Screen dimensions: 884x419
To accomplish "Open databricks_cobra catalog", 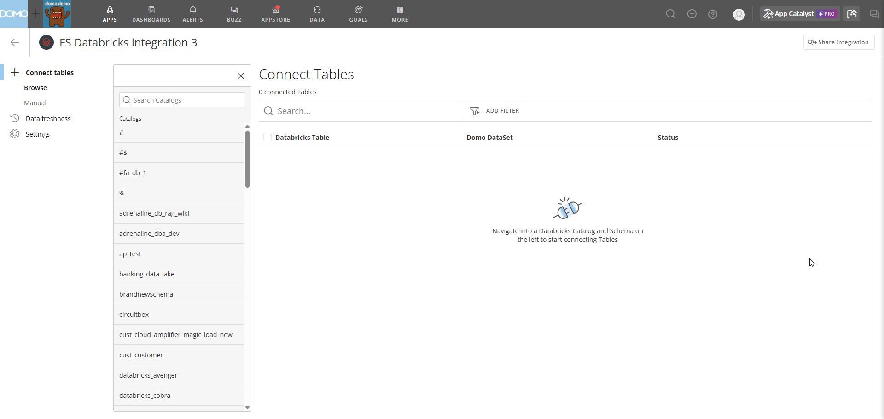I will click(179, 396).
